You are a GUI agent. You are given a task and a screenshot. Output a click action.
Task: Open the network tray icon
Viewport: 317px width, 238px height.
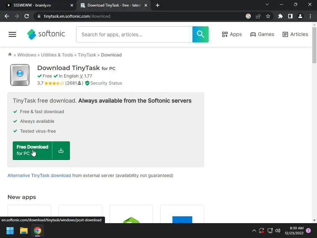click(x=270, y=231)
